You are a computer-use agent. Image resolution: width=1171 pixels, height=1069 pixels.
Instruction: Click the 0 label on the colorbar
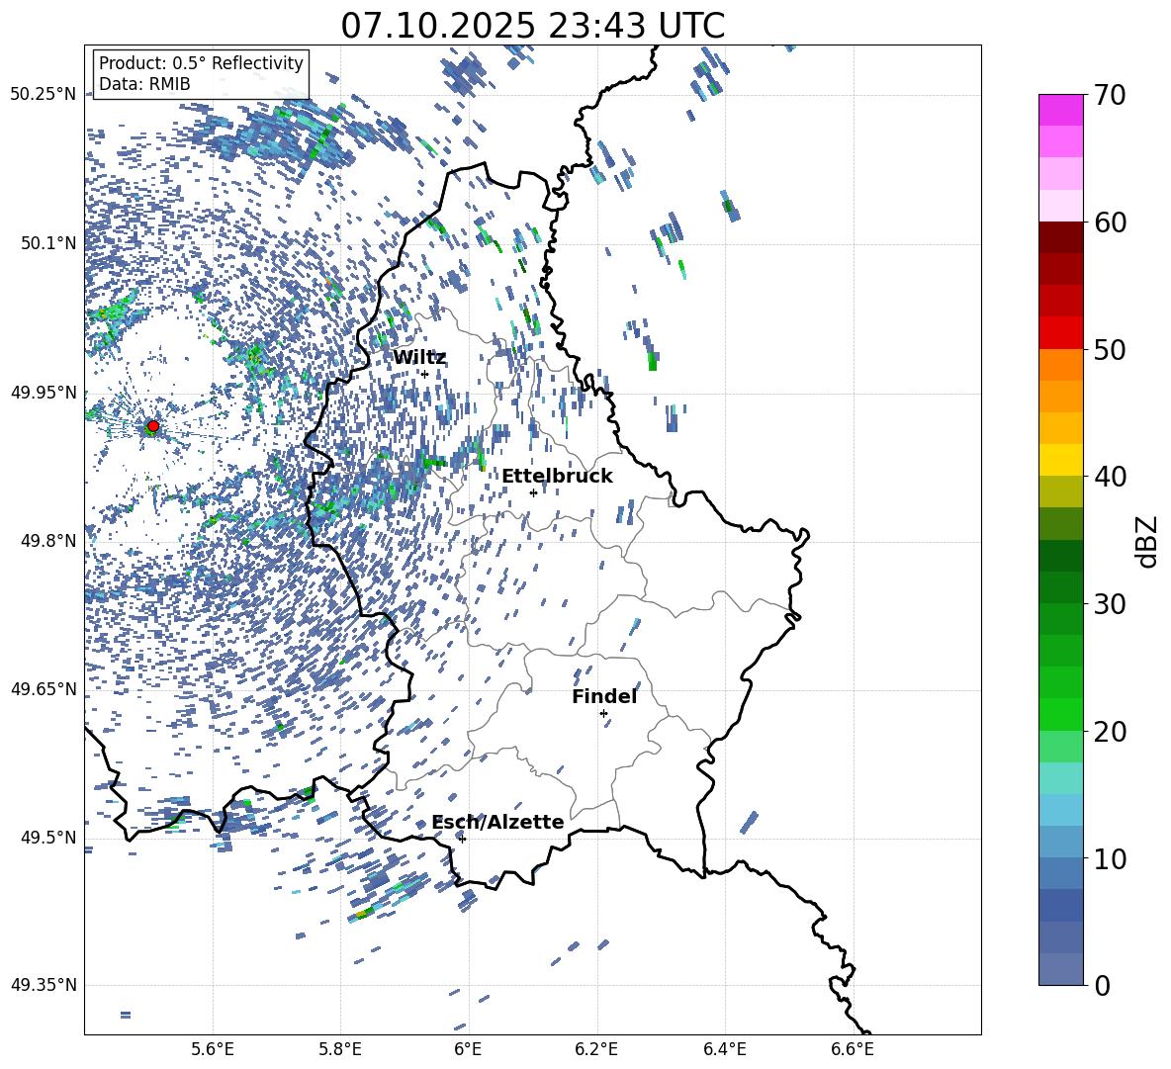pos(1103,985)
